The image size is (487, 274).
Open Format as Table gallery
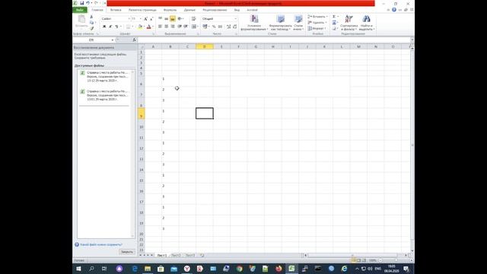click(281, 23)
